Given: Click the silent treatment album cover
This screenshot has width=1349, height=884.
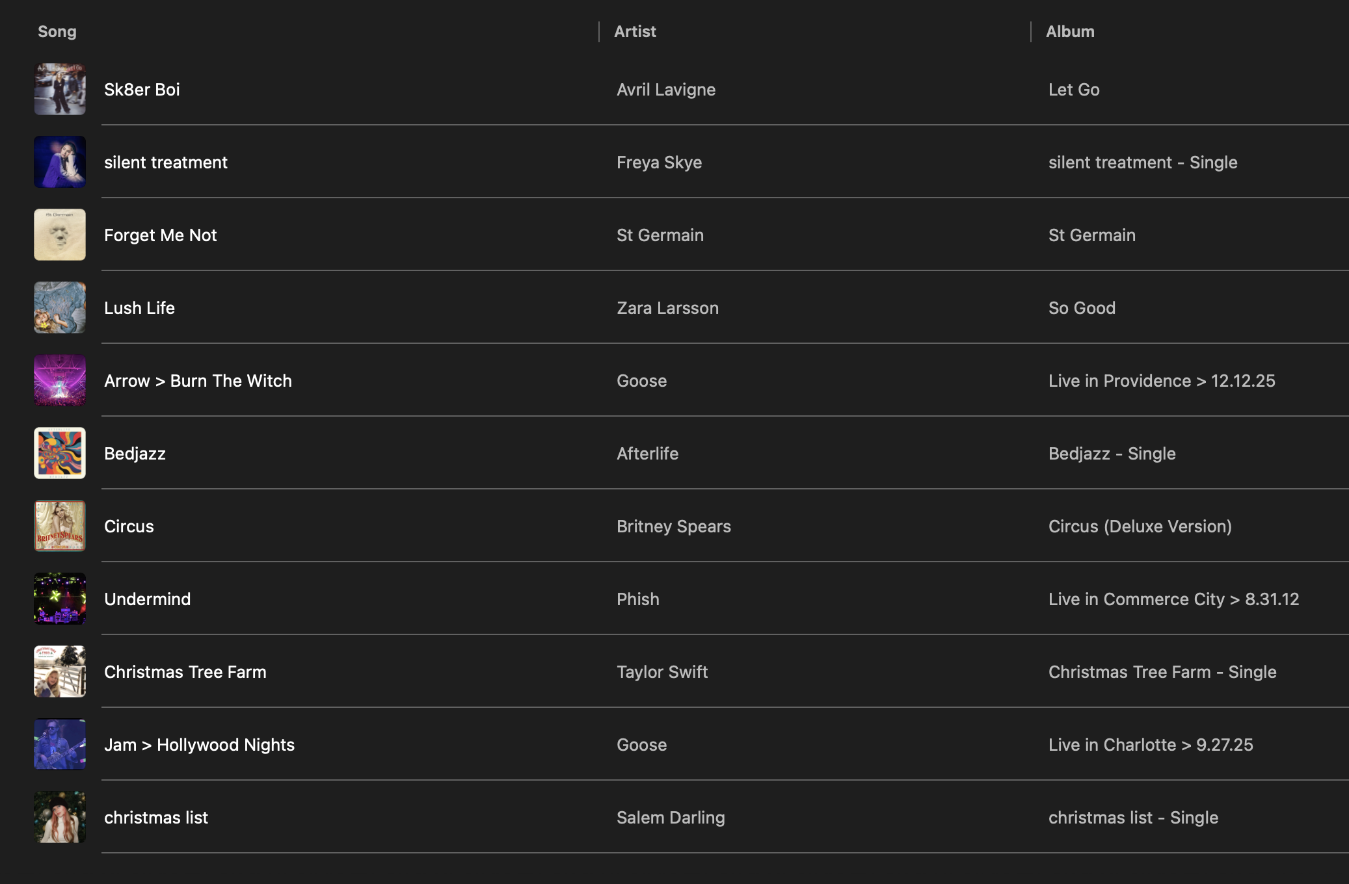Looking at the screenshot, I should [x=60, y=162].
